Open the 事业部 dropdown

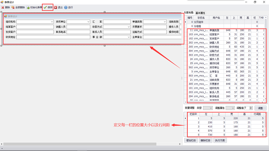click(129, 37)
